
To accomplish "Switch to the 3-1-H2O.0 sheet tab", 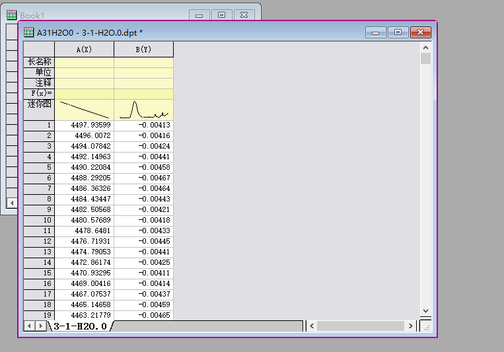I will coord(80,326).
